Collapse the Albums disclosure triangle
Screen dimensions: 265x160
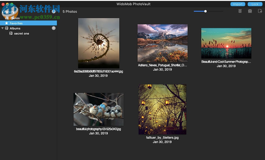[2, 28]
